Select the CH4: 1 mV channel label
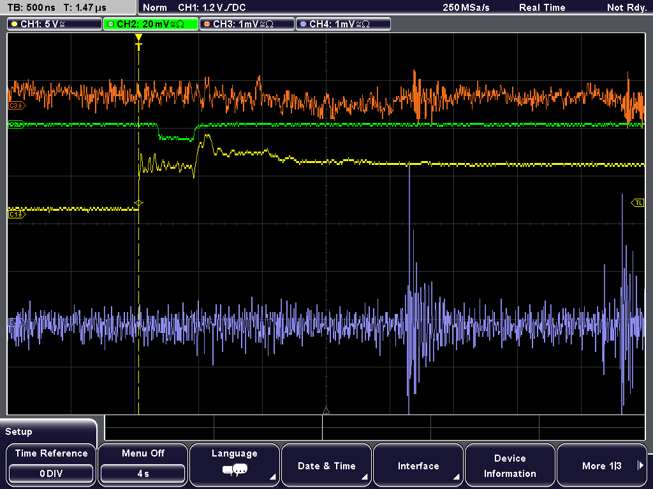This screenshot has width=653, height=489. click(343, 24)
